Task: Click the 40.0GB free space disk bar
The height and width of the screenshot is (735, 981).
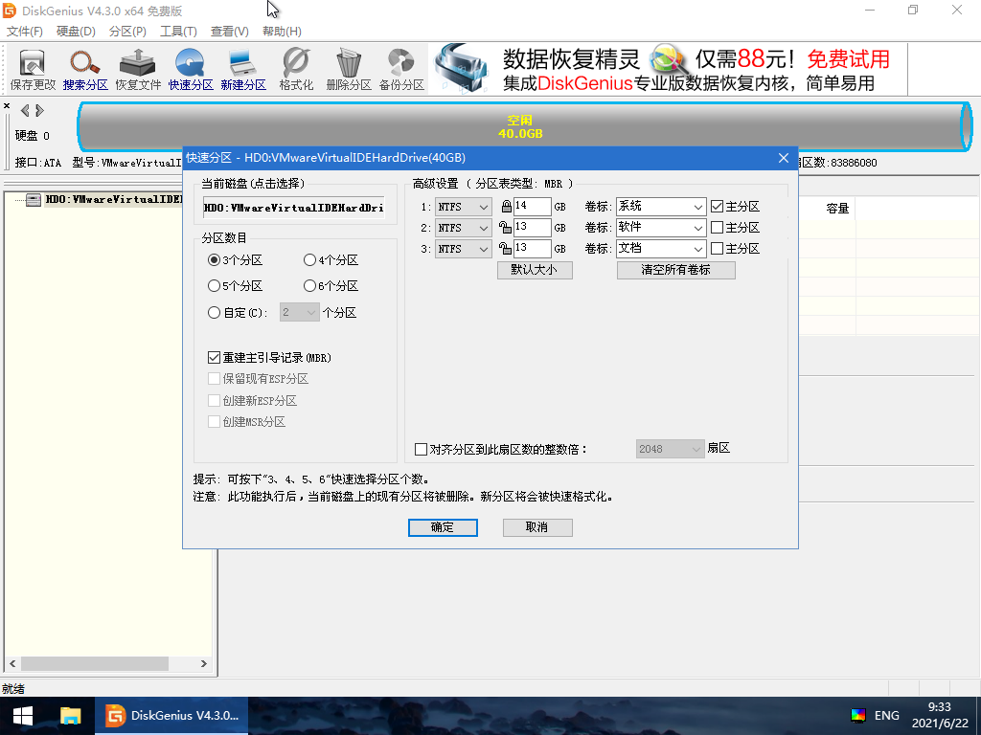Action: click(x=524, y=127)
